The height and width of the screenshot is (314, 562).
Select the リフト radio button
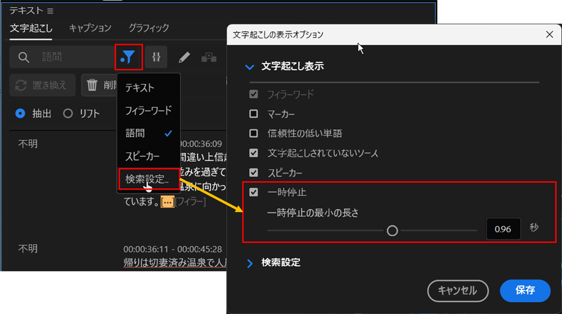point(68,113)
